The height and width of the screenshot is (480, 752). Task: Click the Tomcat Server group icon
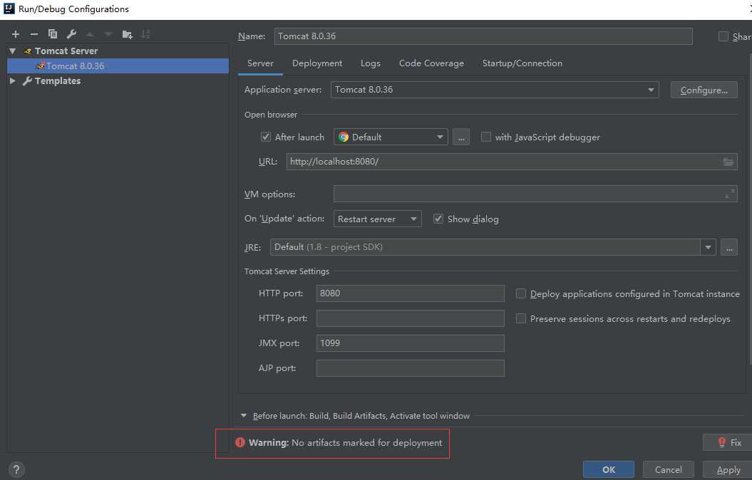coord(28,51)
